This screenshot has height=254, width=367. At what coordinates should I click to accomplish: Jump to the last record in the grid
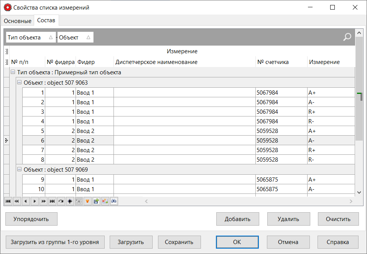pos(52,201)
